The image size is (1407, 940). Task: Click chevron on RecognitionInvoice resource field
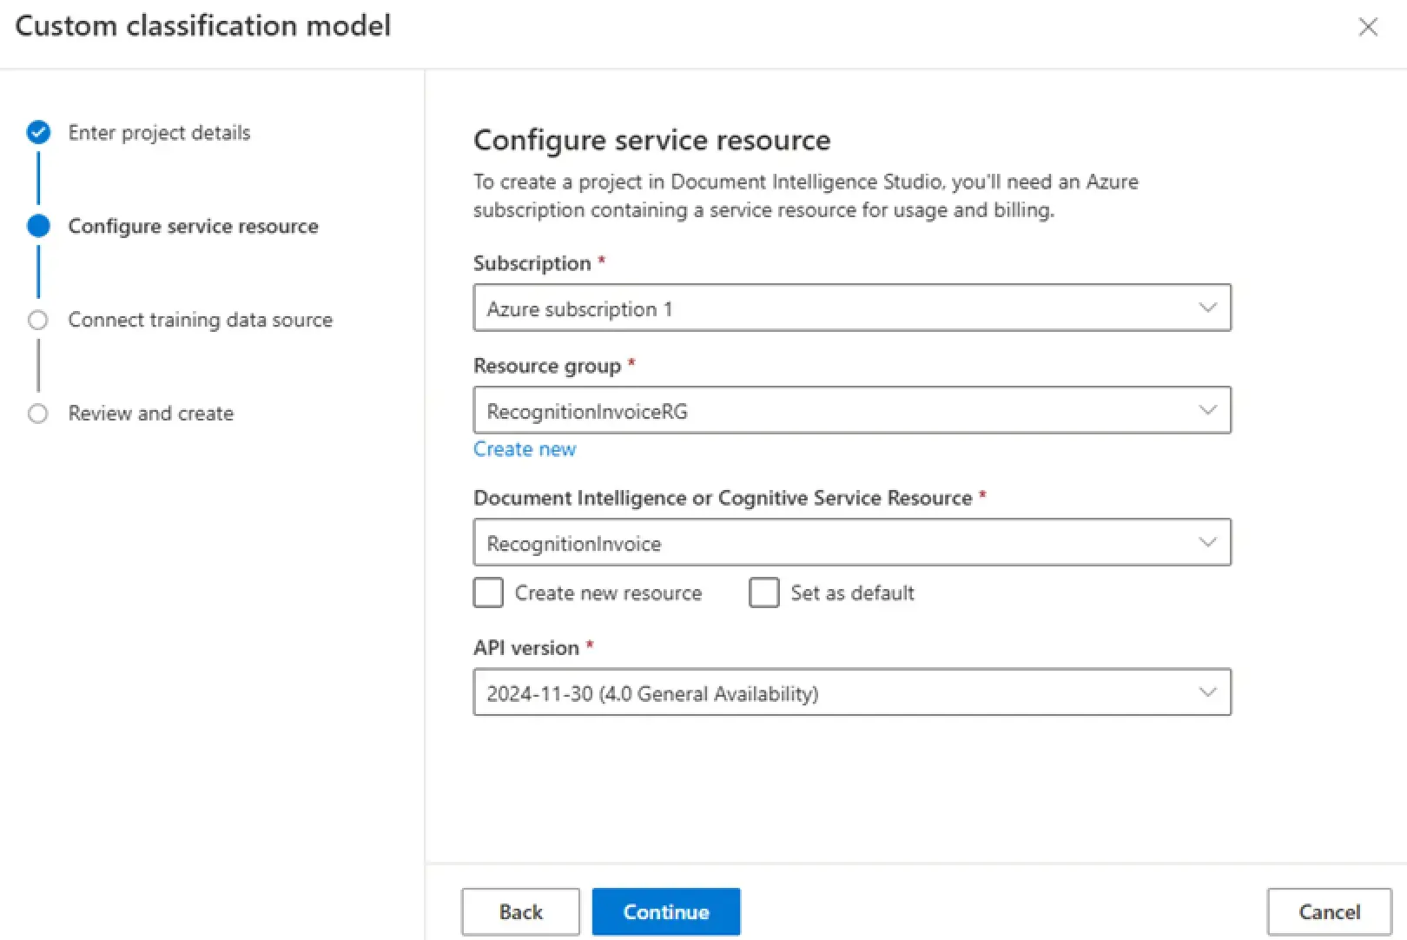coord(1207,542)
